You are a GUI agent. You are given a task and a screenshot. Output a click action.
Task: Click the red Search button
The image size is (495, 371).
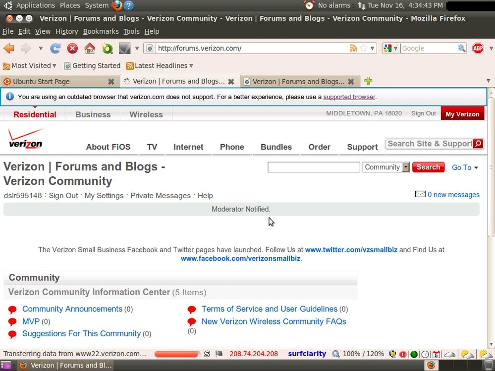(x=428, y=167)
